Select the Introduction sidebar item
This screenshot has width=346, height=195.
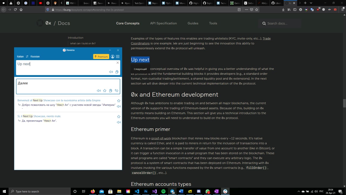pyautogui.click(x=76, y=38)
